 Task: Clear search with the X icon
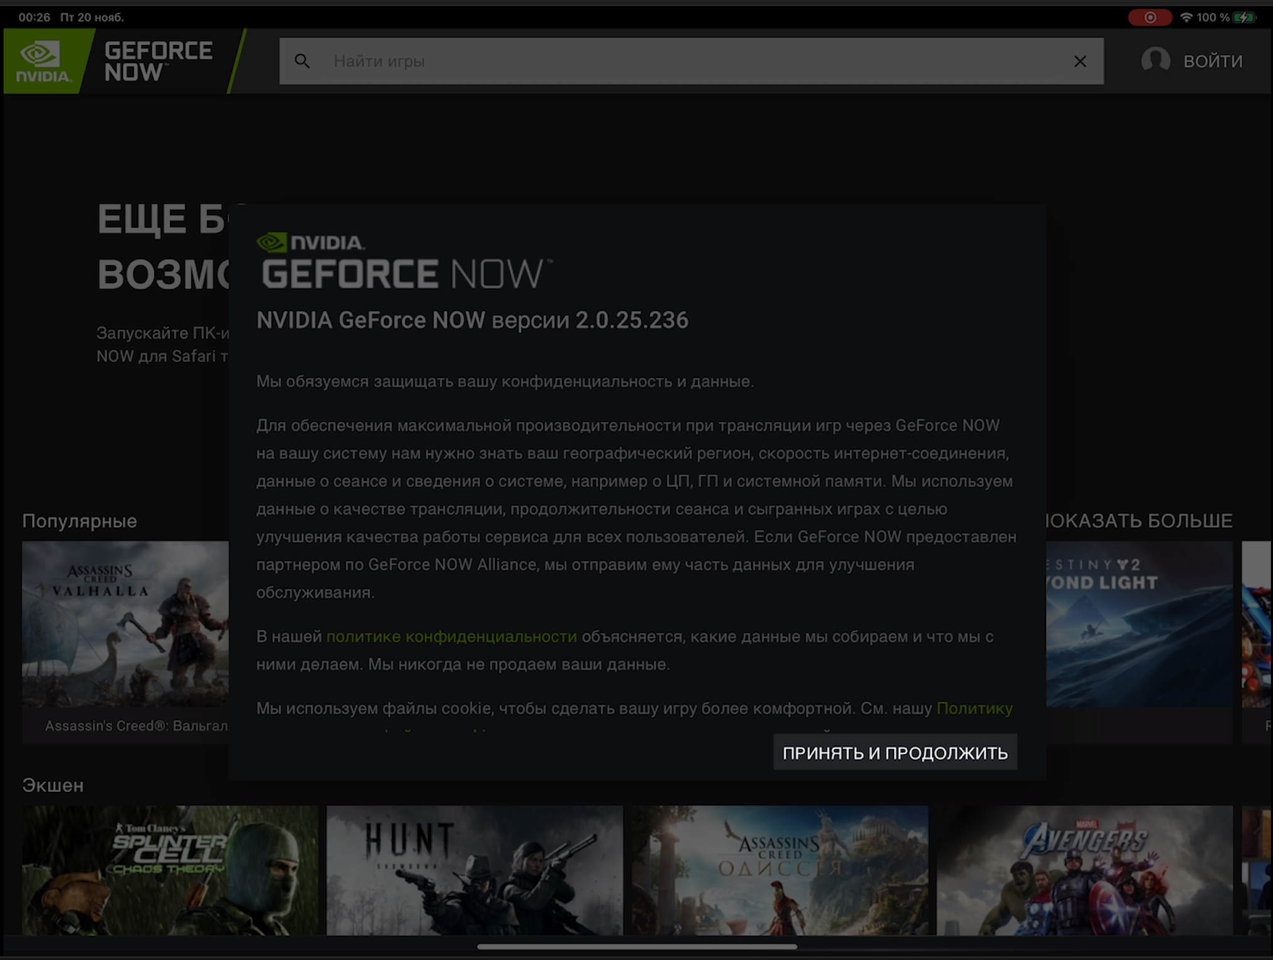coord(1080,61)
